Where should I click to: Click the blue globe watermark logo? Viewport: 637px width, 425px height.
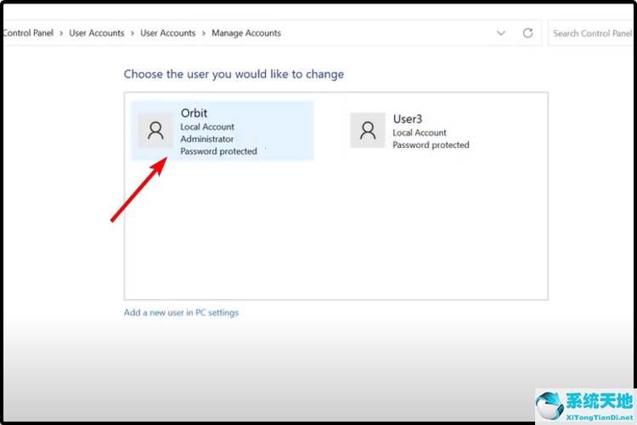tap(551, 405)
